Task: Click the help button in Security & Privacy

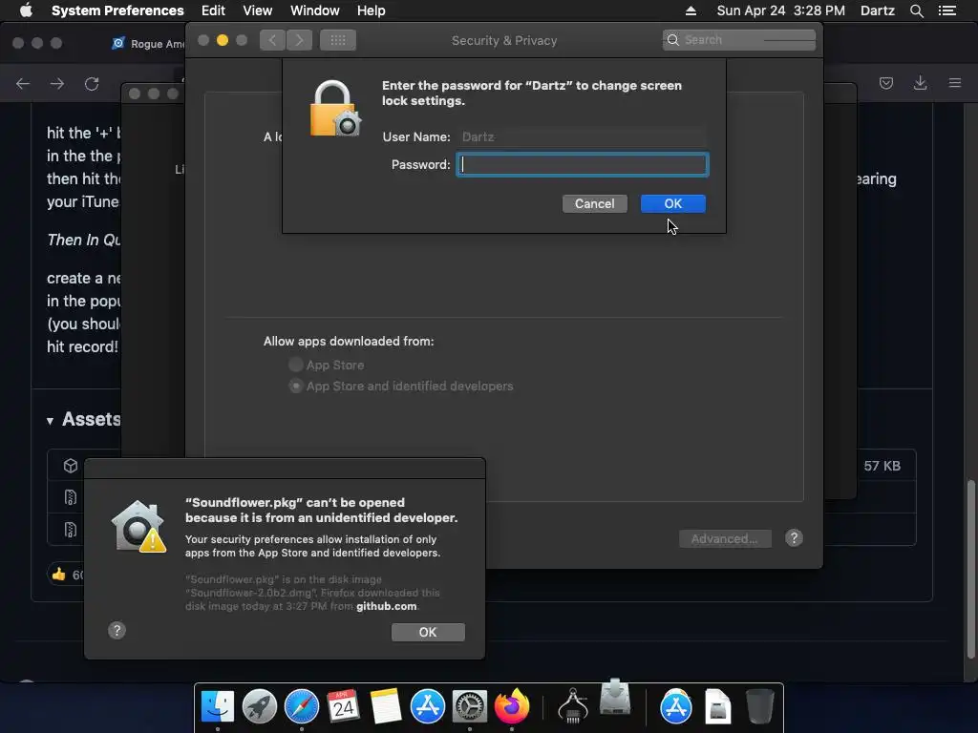Action: pos(794,538)
